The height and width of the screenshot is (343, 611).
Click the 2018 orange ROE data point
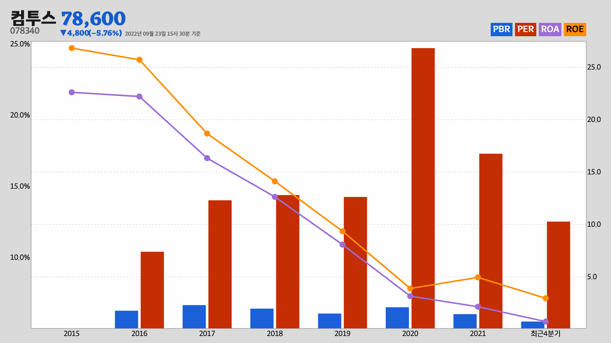click(x=275, y=181)
